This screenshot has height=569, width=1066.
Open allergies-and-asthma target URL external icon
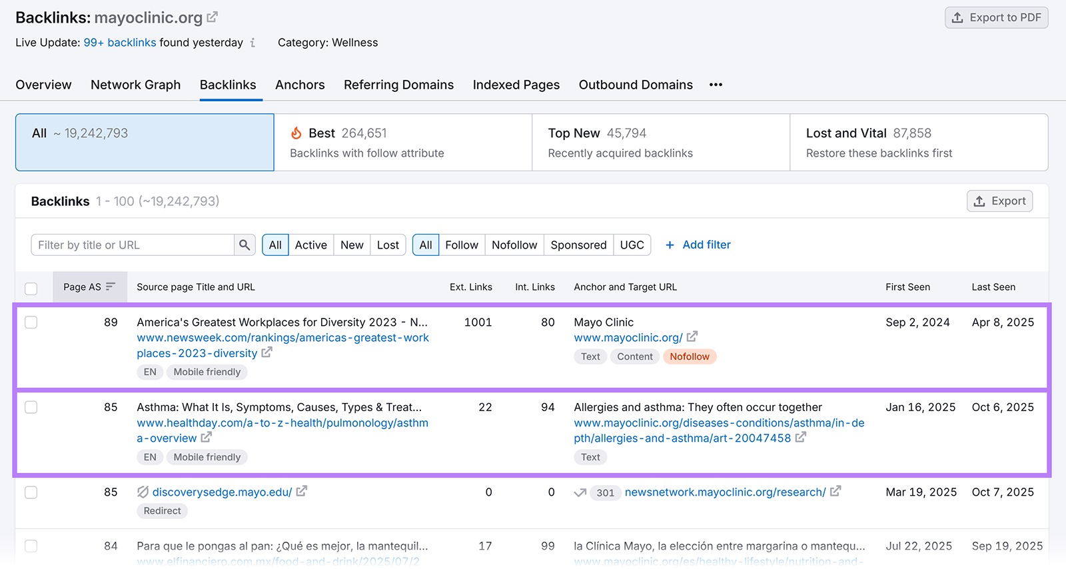pos(800,437)
